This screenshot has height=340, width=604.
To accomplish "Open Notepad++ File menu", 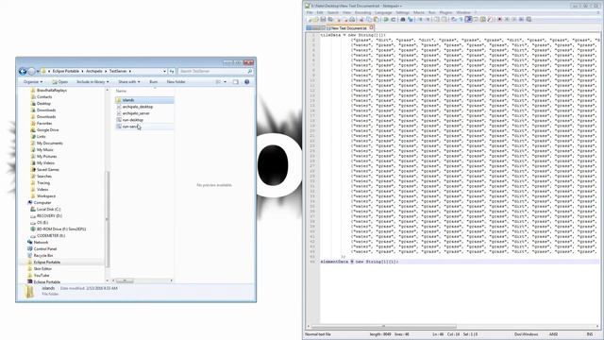I will [x=310, y=12].
